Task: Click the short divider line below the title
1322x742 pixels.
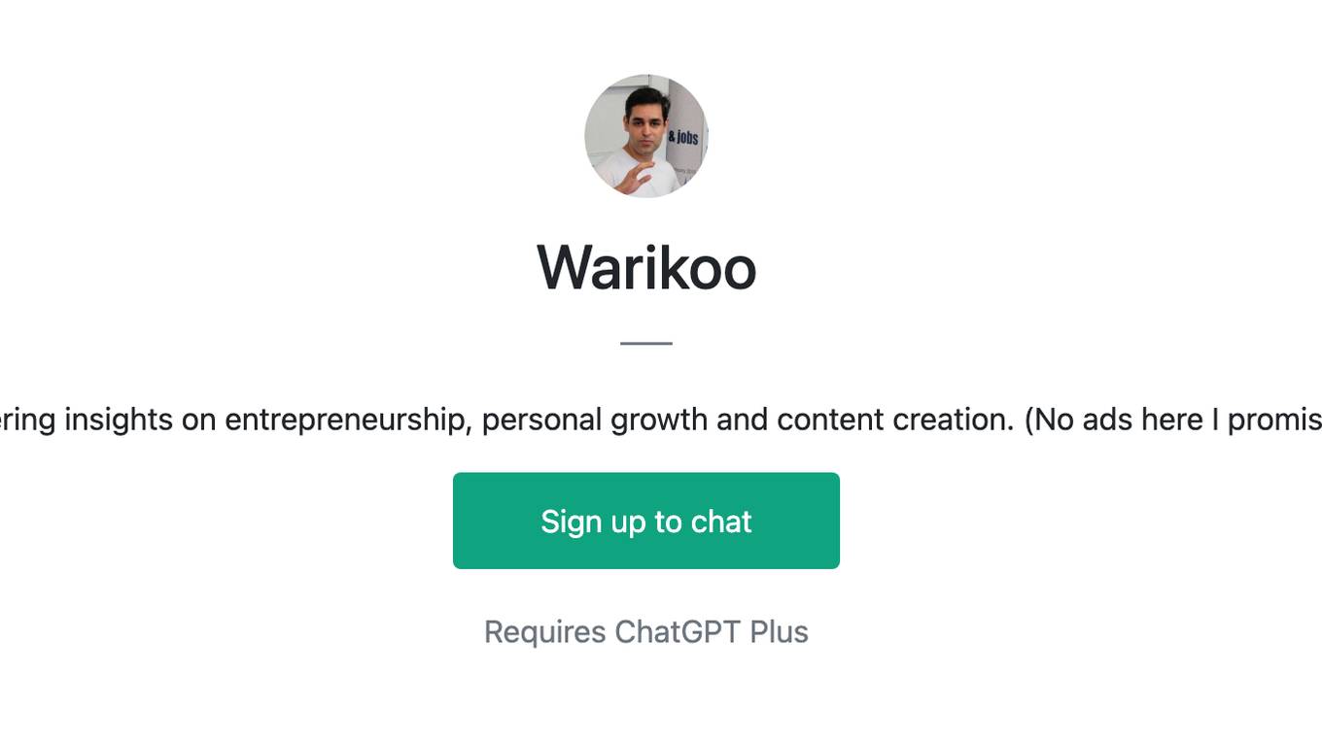Action: point(646,343)
